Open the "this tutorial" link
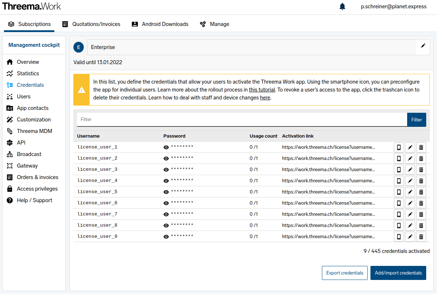Image resolution: width=437 pixels, height=294 pixels. pyautogui.click(x=262, y=90)
